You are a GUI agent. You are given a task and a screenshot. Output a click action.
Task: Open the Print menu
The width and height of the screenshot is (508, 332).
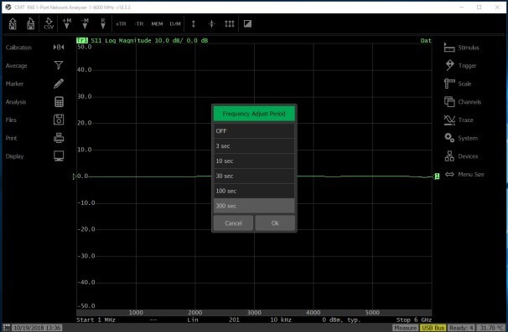click(11, 138)
